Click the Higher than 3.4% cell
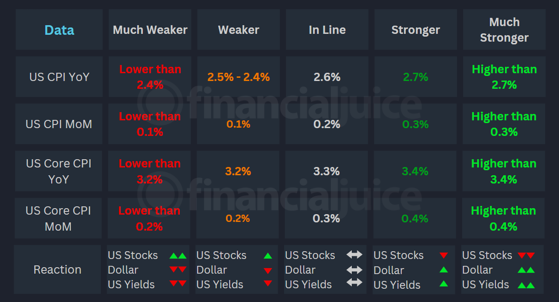 504,171
